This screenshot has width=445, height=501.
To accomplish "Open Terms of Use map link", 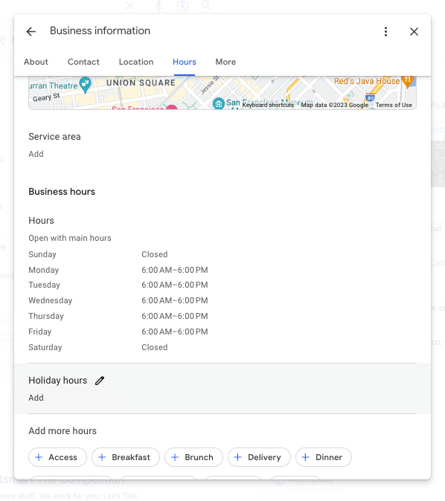I will 394,105.
